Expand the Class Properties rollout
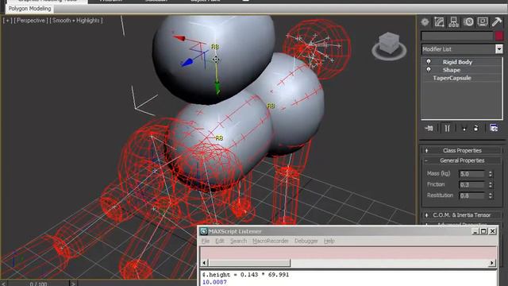The height and width of the screenshot is (286, 508). [462, 150]
